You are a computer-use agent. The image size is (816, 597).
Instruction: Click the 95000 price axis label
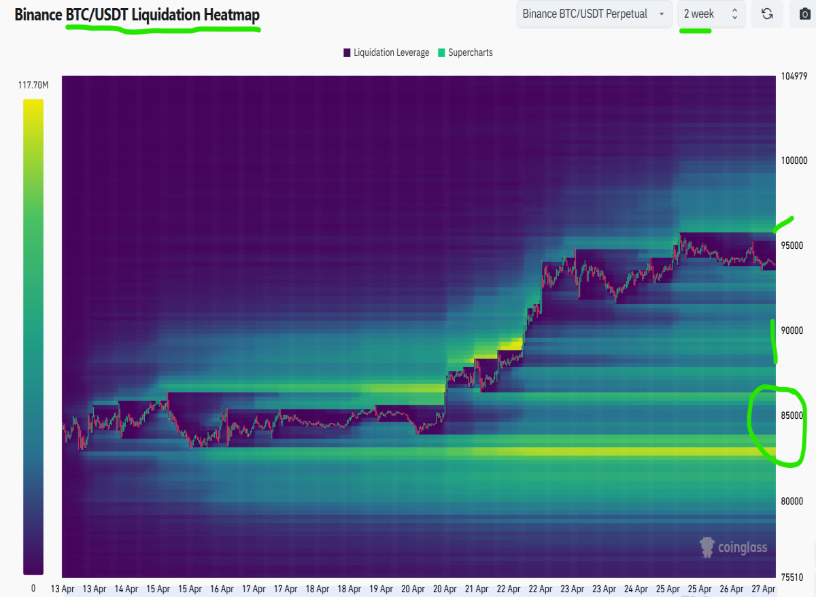click(792, 245)
